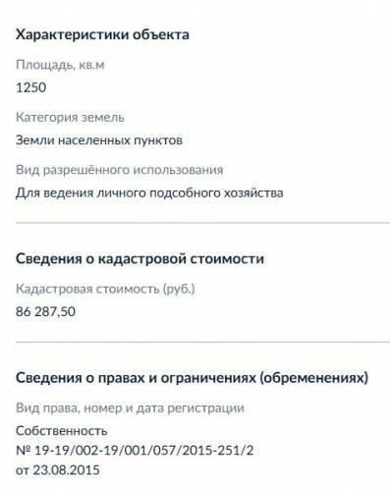390x491 pixels.
Task: Click registration date 'от 23.08.2015'
Action: (x=58, y=470)
